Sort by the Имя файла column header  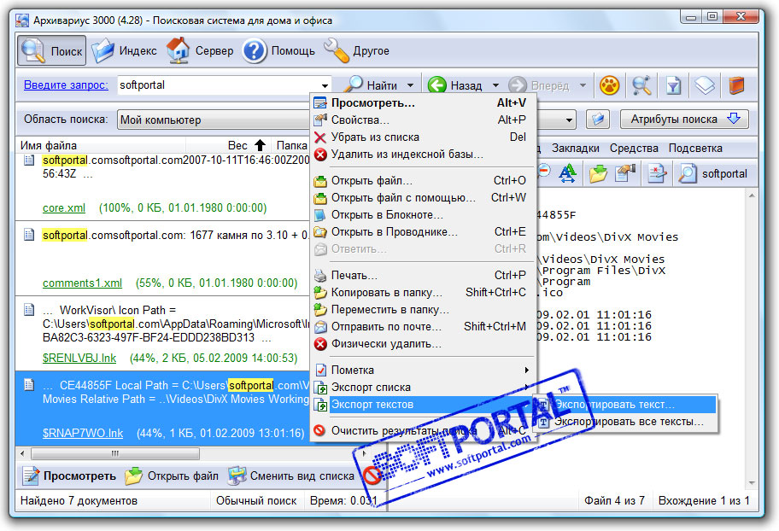click(x=102, y=145)
